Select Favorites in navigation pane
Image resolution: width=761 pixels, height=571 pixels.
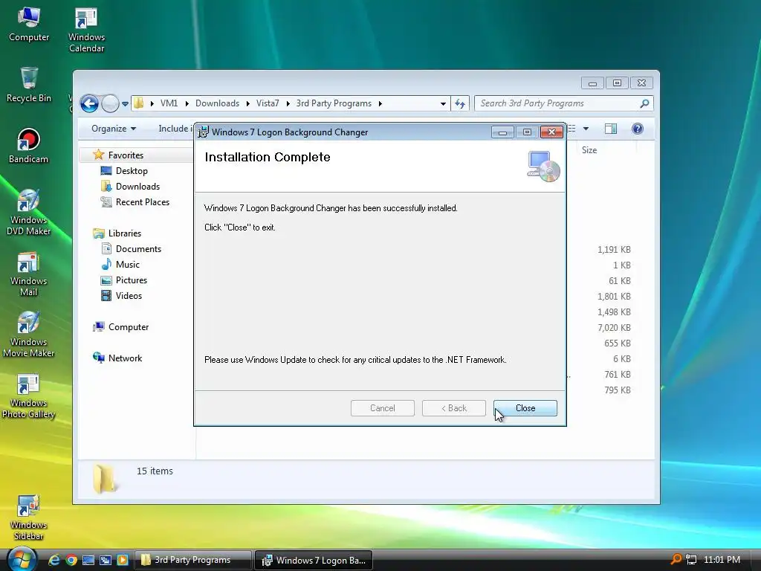[126, 155]
